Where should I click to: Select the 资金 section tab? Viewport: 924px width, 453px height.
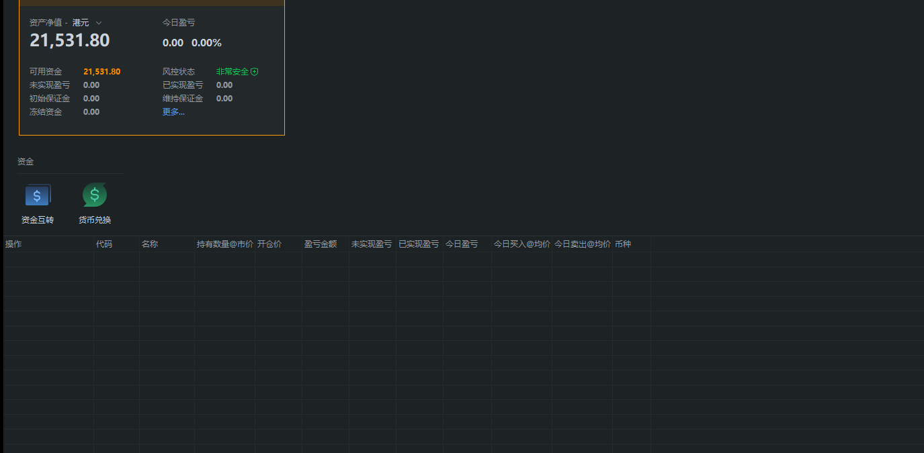click(26, 162)
